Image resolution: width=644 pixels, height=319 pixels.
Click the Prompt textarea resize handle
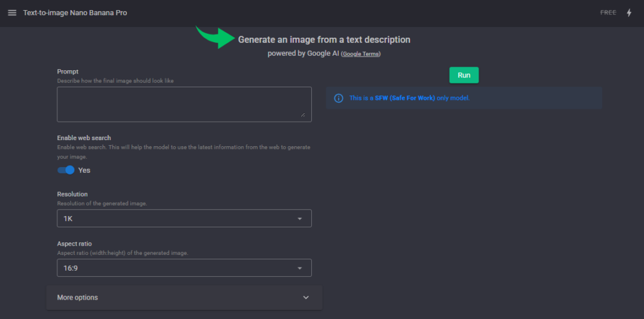[303, 114]
